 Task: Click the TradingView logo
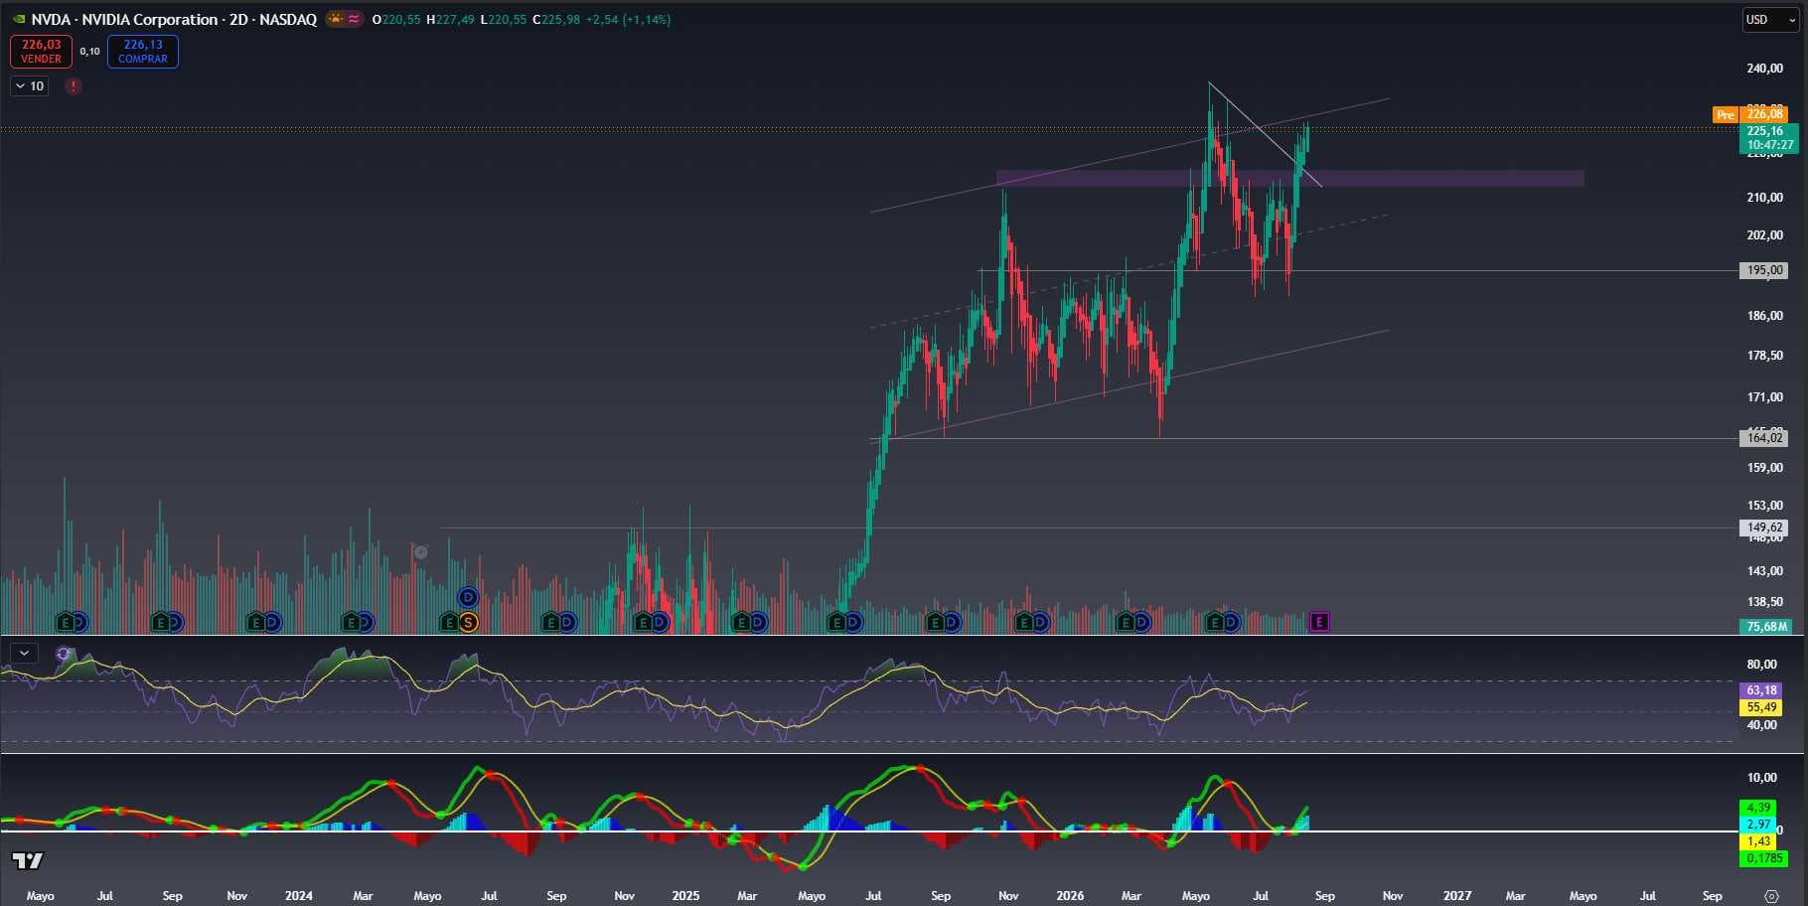tap(28, 860)
